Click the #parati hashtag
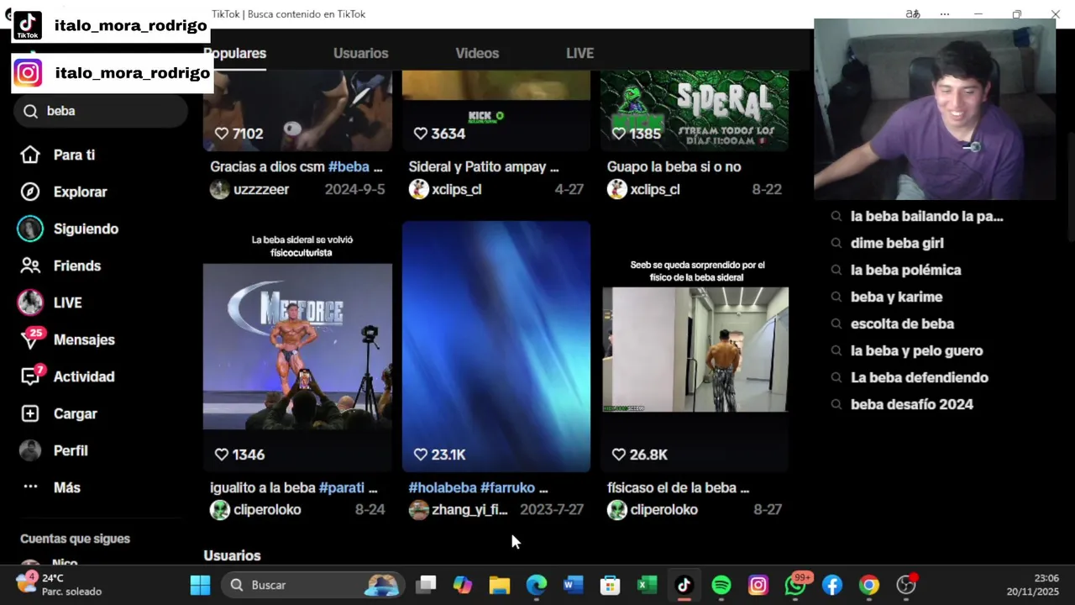Viewport: 1075px width, 605px height. (342, 487)
